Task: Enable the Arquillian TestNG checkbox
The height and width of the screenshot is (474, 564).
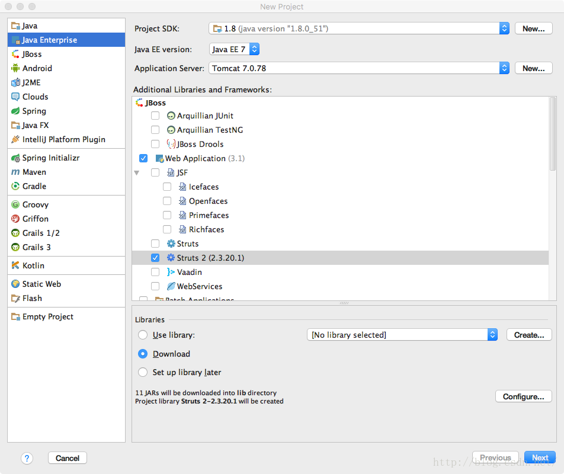Action: [155, 130]
